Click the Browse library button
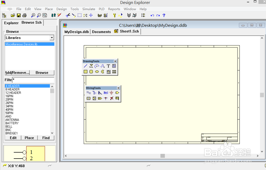This screenshot has height=170, width=266. (x=42, y=73)
